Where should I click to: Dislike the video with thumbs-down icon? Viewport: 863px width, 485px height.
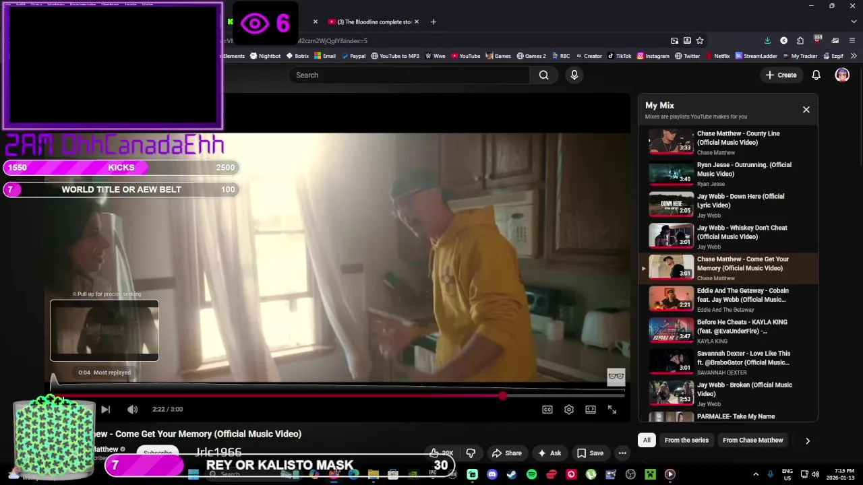(x=471, y=453)
